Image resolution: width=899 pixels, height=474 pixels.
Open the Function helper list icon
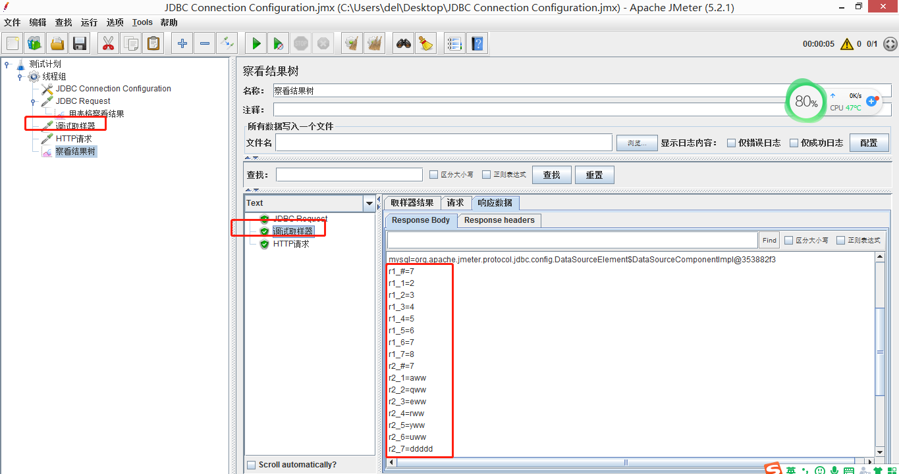[x=455, y=44]
